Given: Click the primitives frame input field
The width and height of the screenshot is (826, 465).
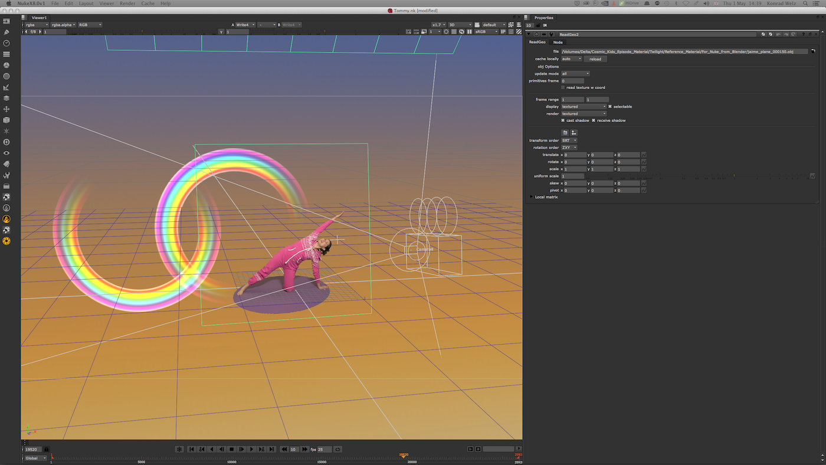Looking at the screenshot, I should click(572, 81).
